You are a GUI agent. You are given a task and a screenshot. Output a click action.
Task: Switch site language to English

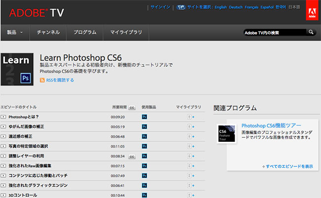click(x=221, y=7)
